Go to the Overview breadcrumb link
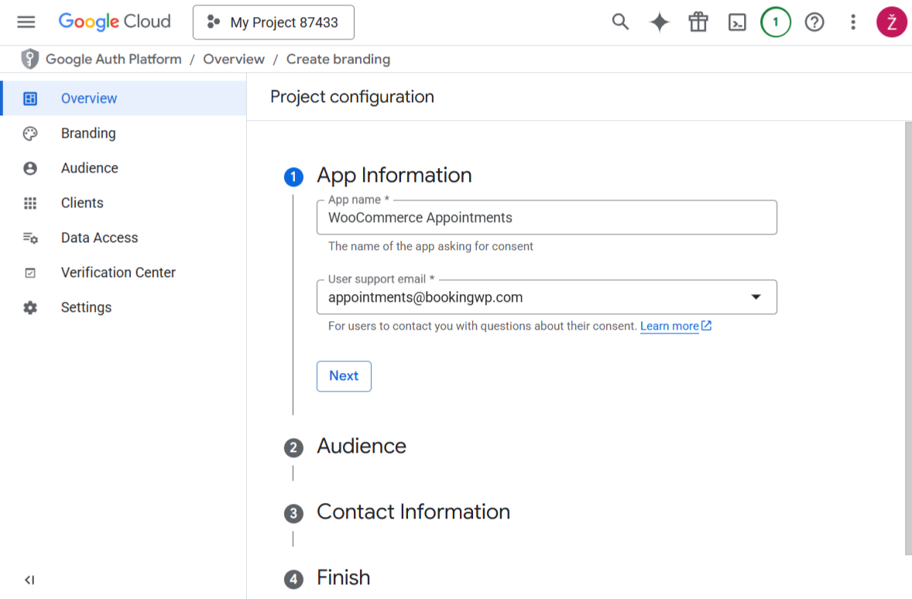 coord(234,60)
